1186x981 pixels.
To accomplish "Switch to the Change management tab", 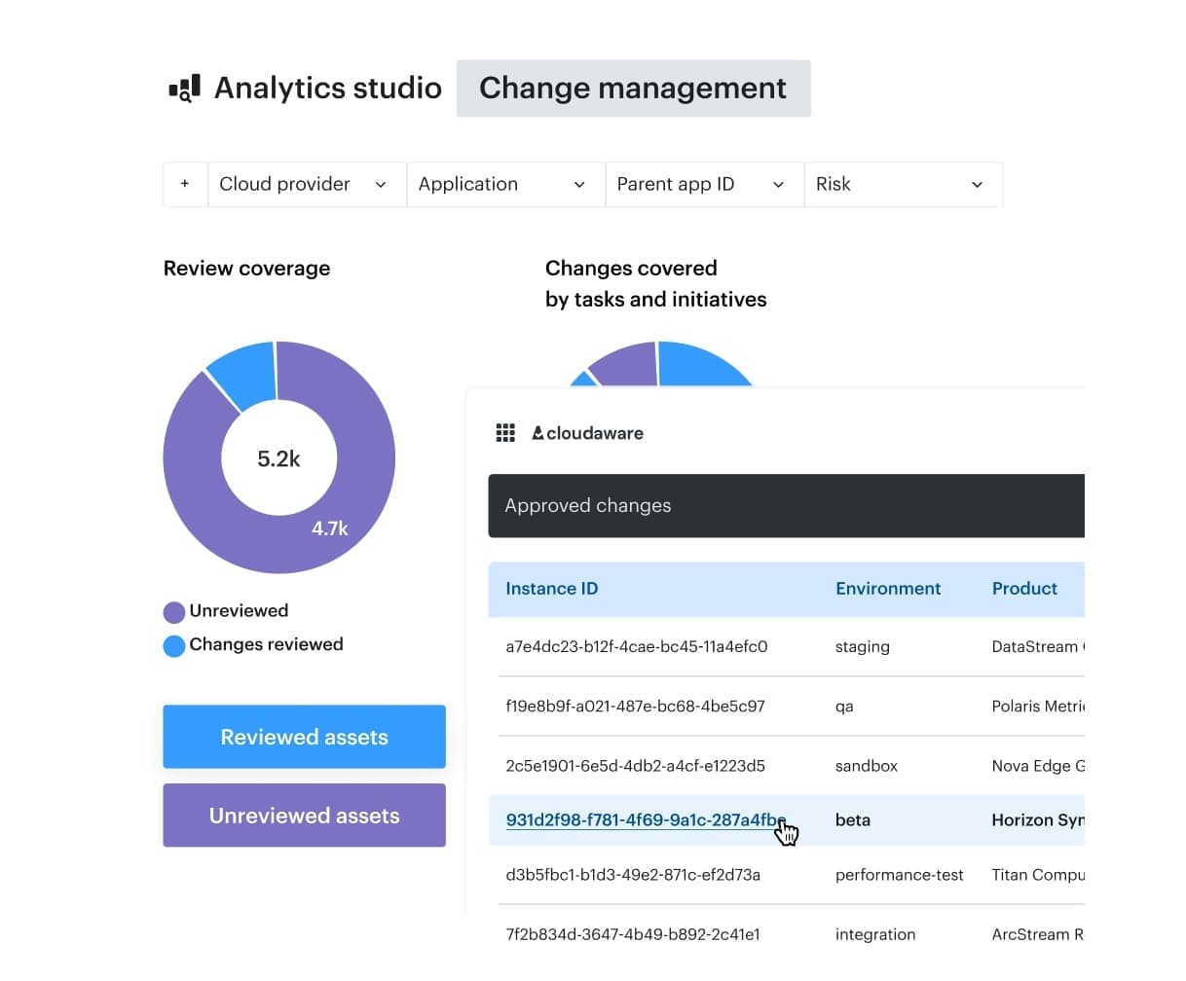I will point(633,89).
